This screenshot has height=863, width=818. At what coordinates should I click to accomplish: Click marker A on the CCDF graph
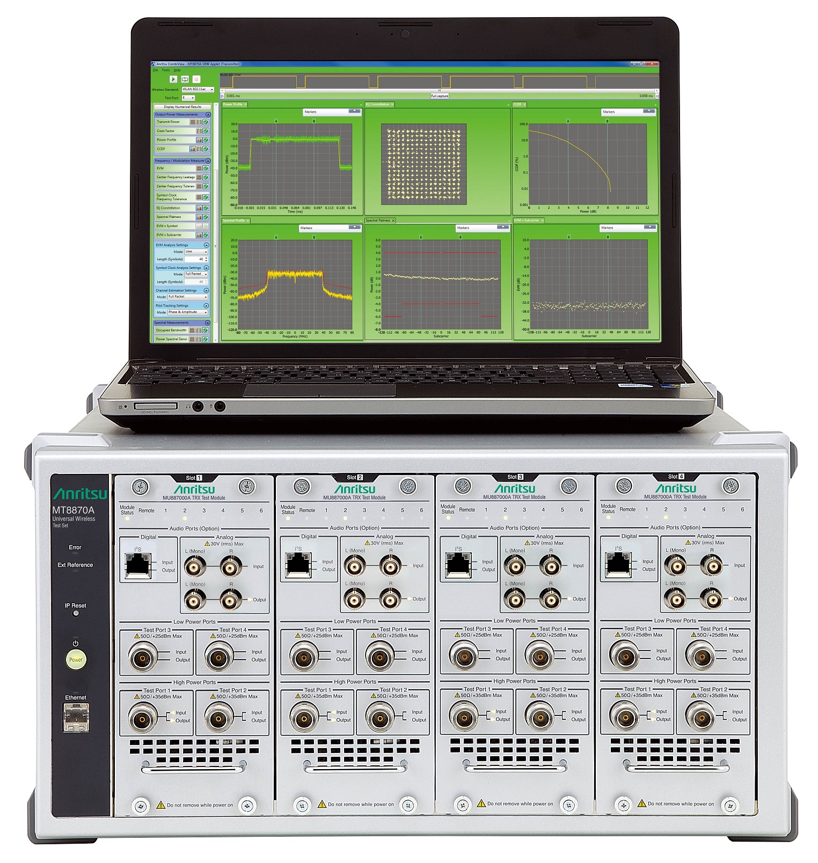coord(568,121)
